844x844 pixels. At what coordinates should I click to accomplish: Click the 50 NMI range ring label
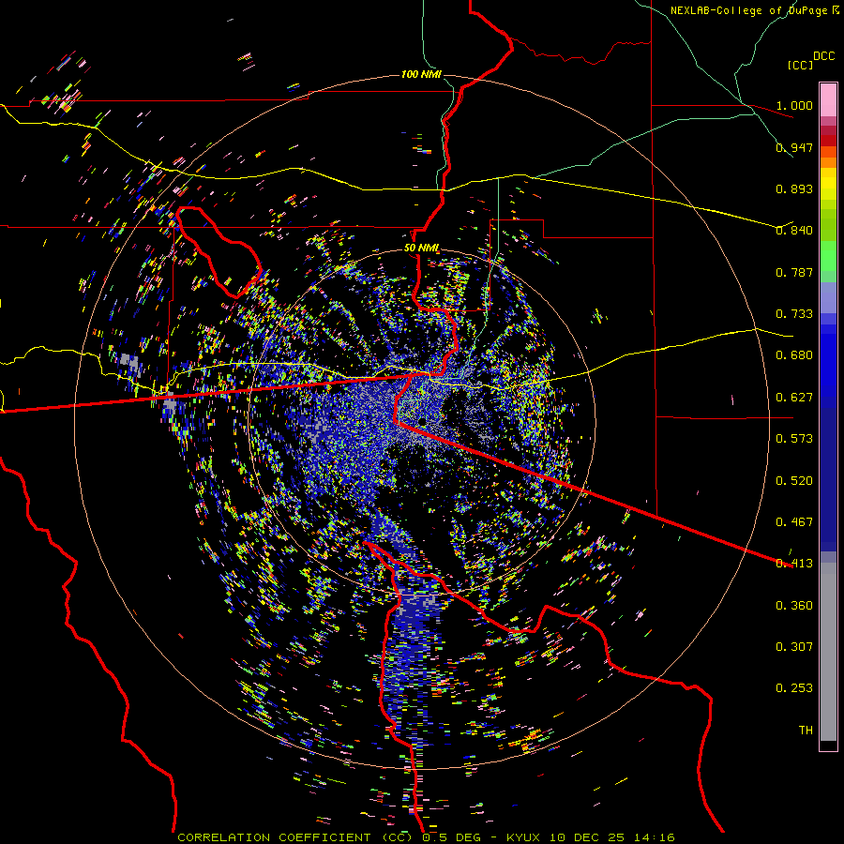click(421, 248)
